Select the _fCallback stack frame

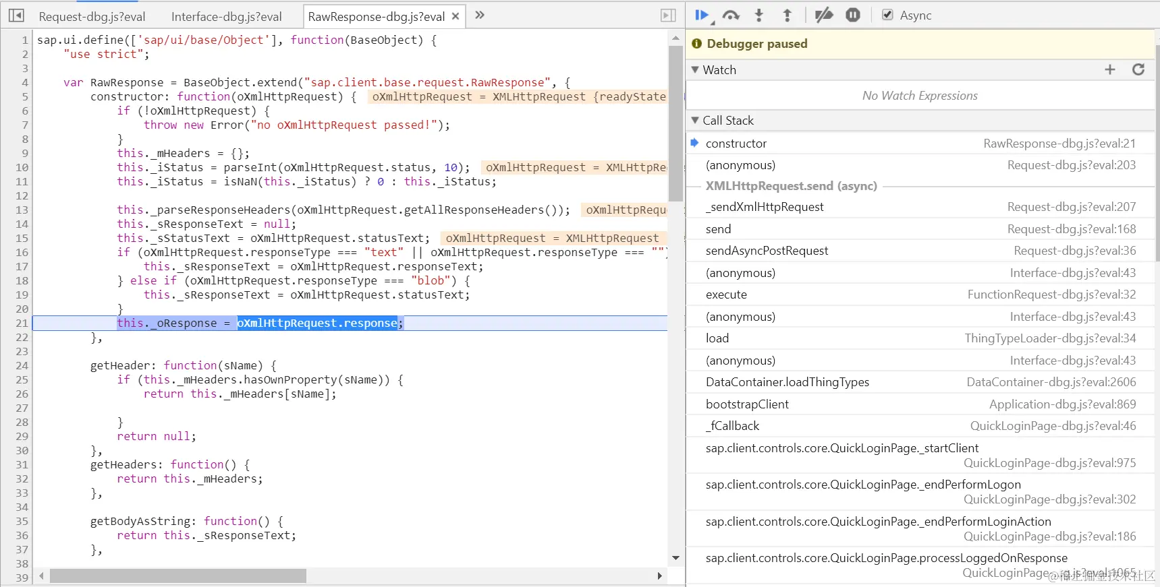click(x=920, y=426)
